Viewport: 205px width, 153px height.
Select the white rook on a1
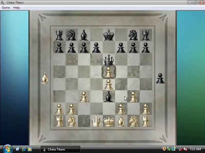[x=59, y=121]
